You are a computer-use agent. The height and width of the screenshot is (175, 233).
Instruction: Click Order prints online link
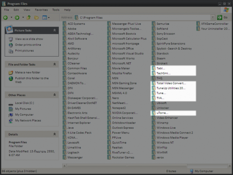click(28, 45)
